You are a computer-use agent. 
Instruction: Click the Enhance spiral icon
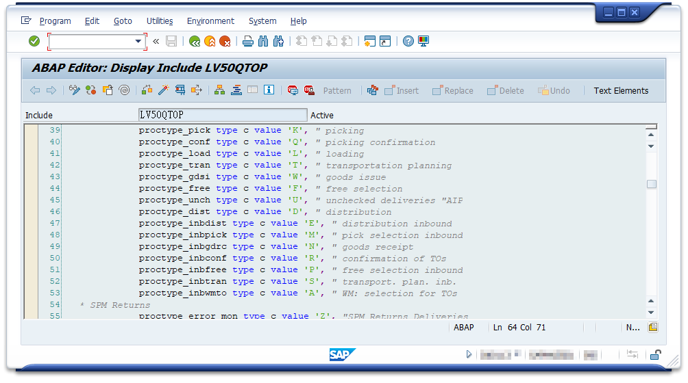point(124,90)
